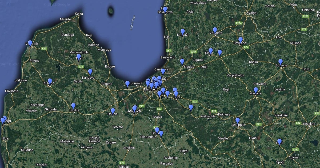Select the Valmiera location pin
Image resolution: width=320 pixels, height=168 pixels.
pyautogui.click(x=215, y=30)
